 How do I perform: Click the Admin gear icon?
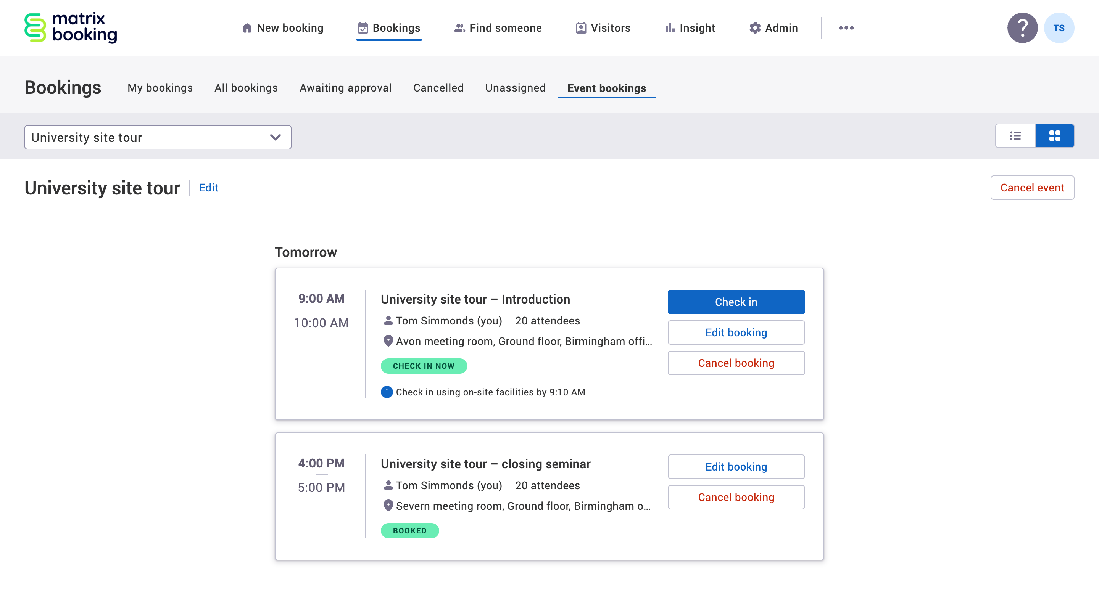point(755,28)
